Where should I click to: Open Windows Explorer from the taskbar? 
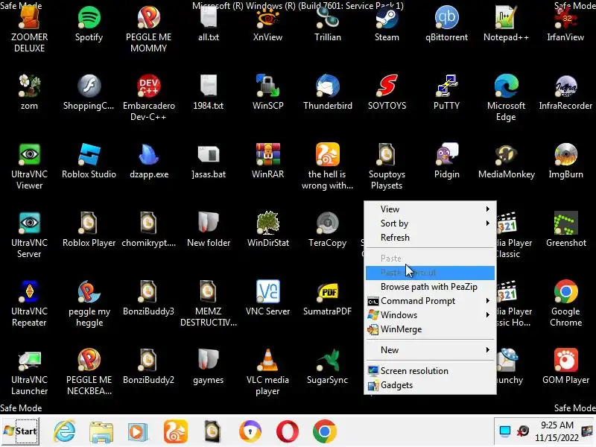[101, 432]
